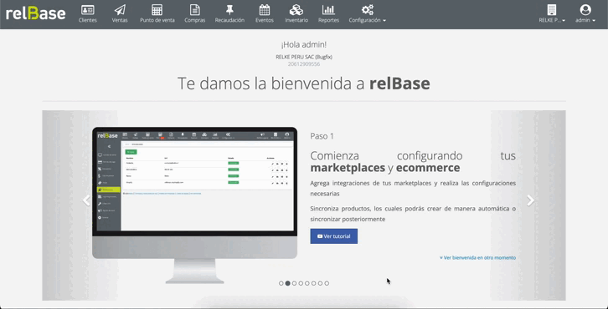Click the company building icon
The height and width of the screenshot is (309, 608).
pos(551,10)
